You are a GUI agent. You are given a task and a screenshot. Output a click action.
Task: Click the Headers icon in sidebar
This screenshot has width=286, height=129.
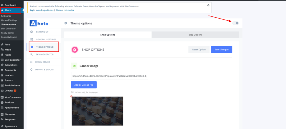pos(2,75)
